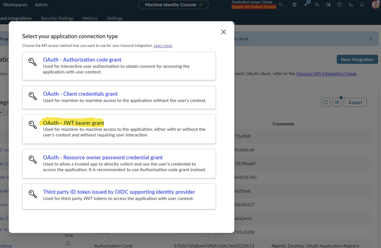This screenshot has width=381, height=248.
Task: Click the New integration button
Action: point(357,59)
